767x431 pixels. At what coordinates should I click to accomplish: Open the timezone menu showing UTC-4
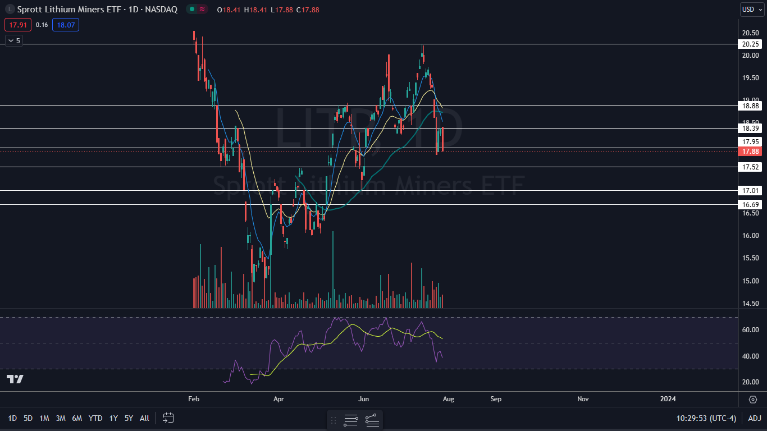point(706,418)
